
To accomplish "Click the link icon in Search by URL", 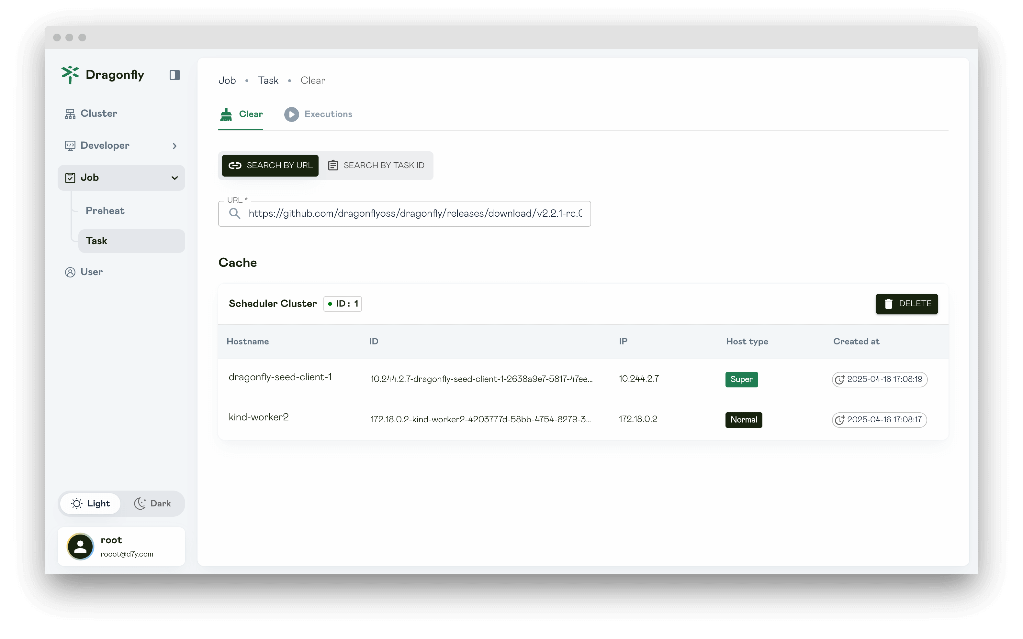I will tap(235, 166).
